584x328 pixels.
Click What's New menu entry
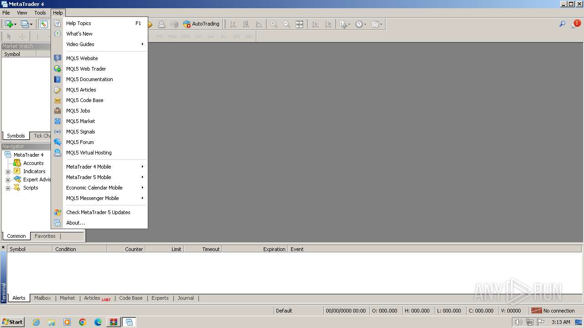point(99,34)
